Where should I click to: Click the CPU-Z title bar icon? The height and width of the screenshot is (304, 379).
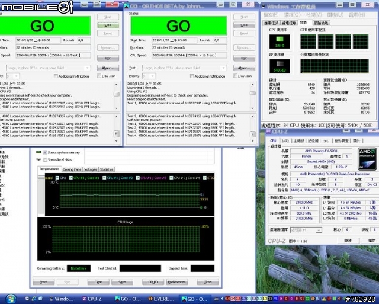(268, 132)
